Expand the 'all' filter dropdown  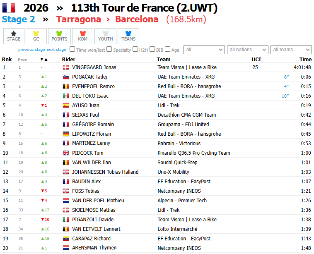[x=204, y=50]
